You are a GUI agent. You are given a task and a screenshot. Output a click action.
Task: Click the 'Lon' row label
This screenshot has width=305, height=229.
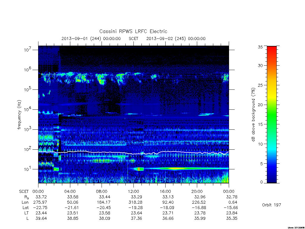click(25, 202)
